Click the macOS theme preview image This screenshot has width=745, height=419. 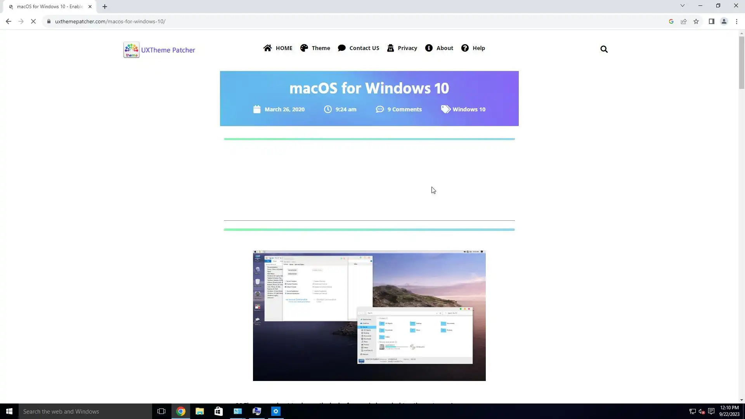369,315
